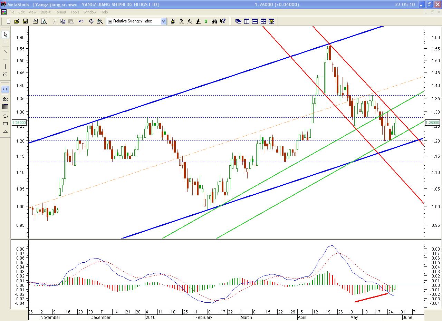Select the crosshairs plus tool

5,42
